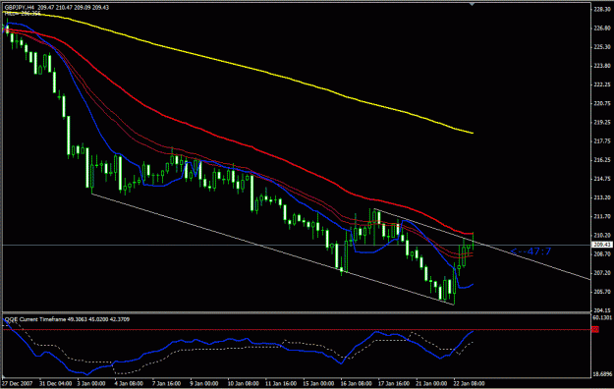This screenshot has height=389, width=614.
Task: Click the 214.75 price scale label
Action: coord(602,179)
